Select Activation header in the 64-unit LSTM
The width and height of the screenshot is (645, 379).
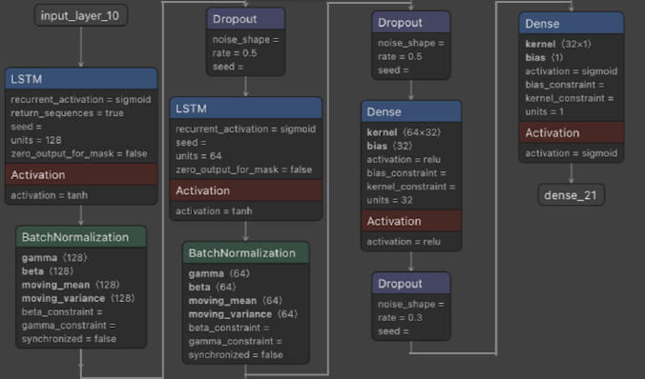(245, 190)
